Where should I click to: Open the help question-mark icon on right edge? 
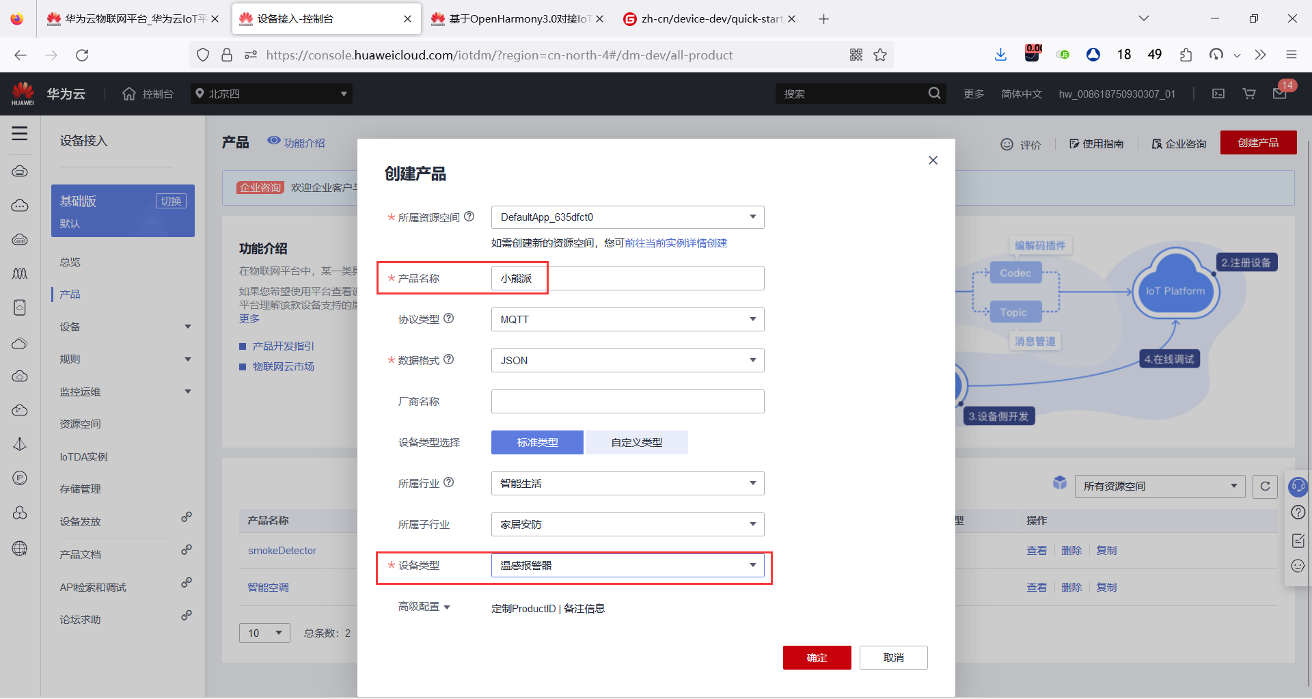click(x=1298, y=512)
